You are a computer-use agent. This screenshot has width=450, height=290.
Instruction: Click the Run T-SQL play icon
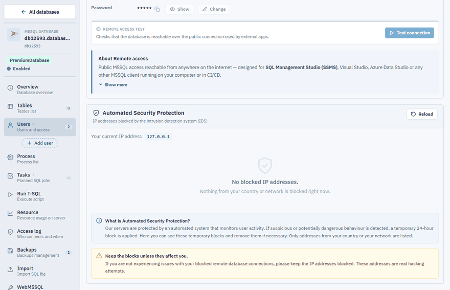pyautogui.click(x=10, y=194)
